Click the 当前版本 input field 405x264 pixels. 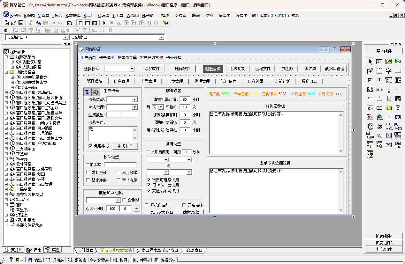pos(120,165)
